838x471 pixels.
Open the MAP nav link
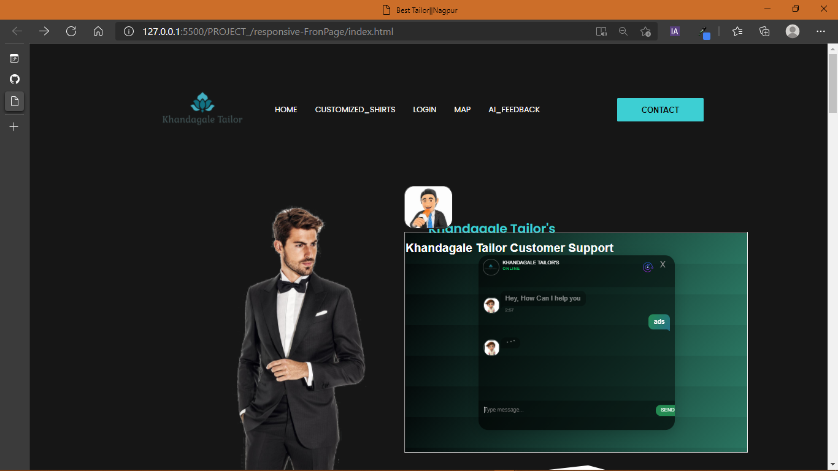pos(463,110)
